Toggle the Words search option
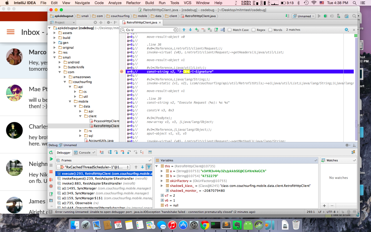 pyautogui.click(x=270, y=30)
